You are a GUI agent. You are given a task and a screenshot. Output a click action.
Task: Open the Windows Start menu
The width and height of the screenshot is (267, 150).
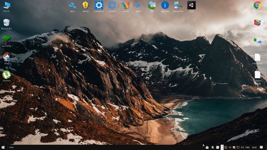3,147
